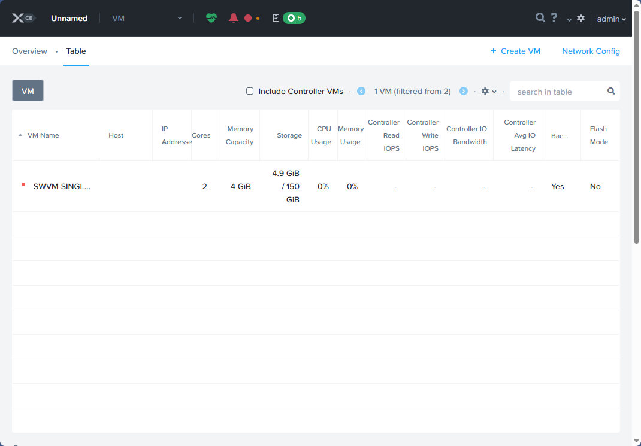Viewport: 641px width, 446px height.
Task: Open the help question mark icon
Action: pos(554,17)
